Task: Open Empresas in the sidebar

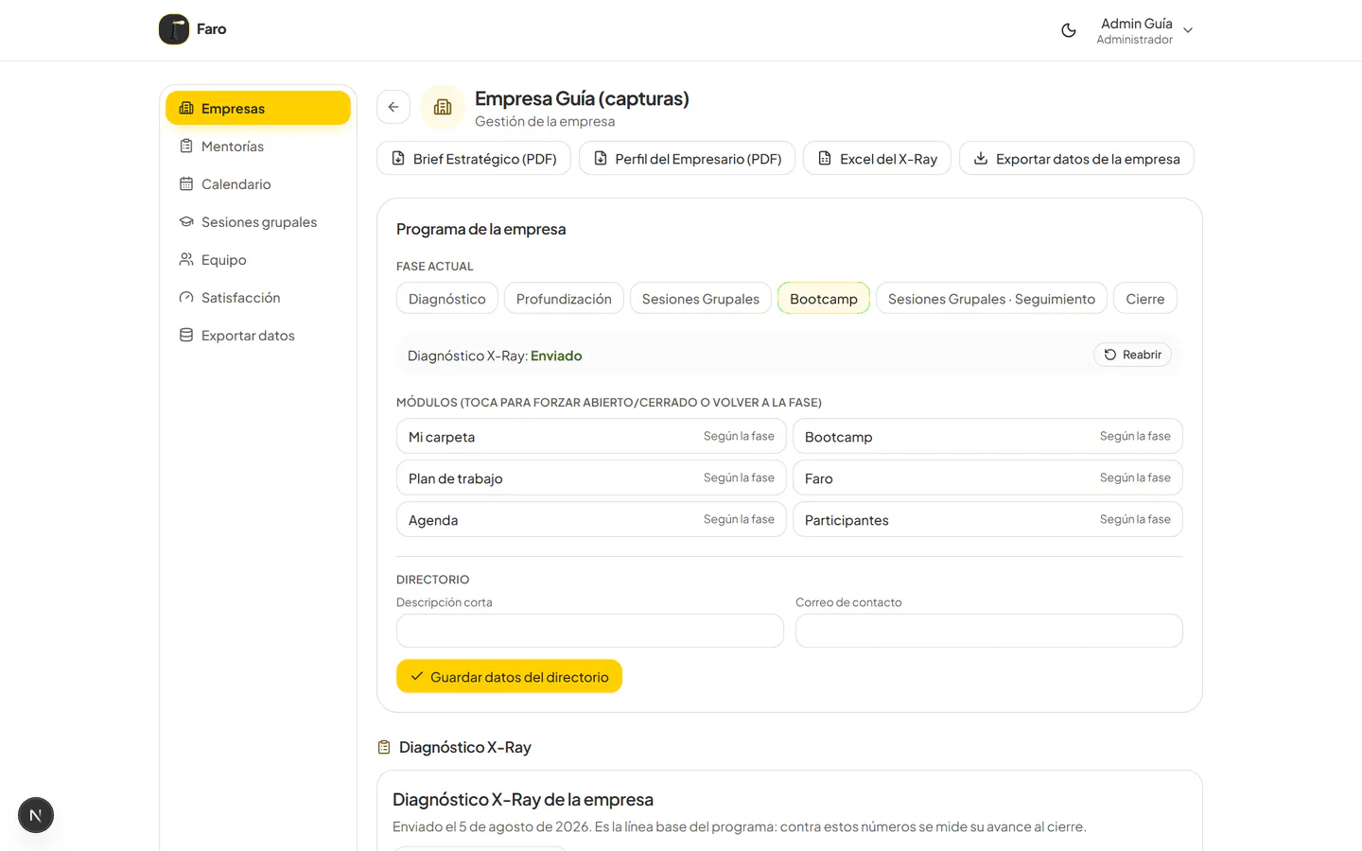Action: [258, 108]
